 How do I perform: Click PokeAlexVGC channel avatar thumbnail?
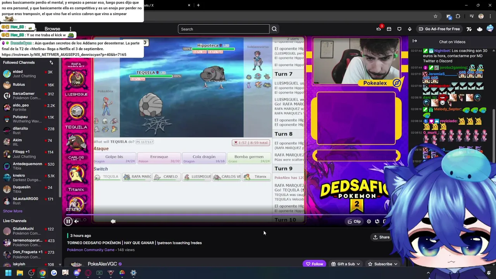76,264
